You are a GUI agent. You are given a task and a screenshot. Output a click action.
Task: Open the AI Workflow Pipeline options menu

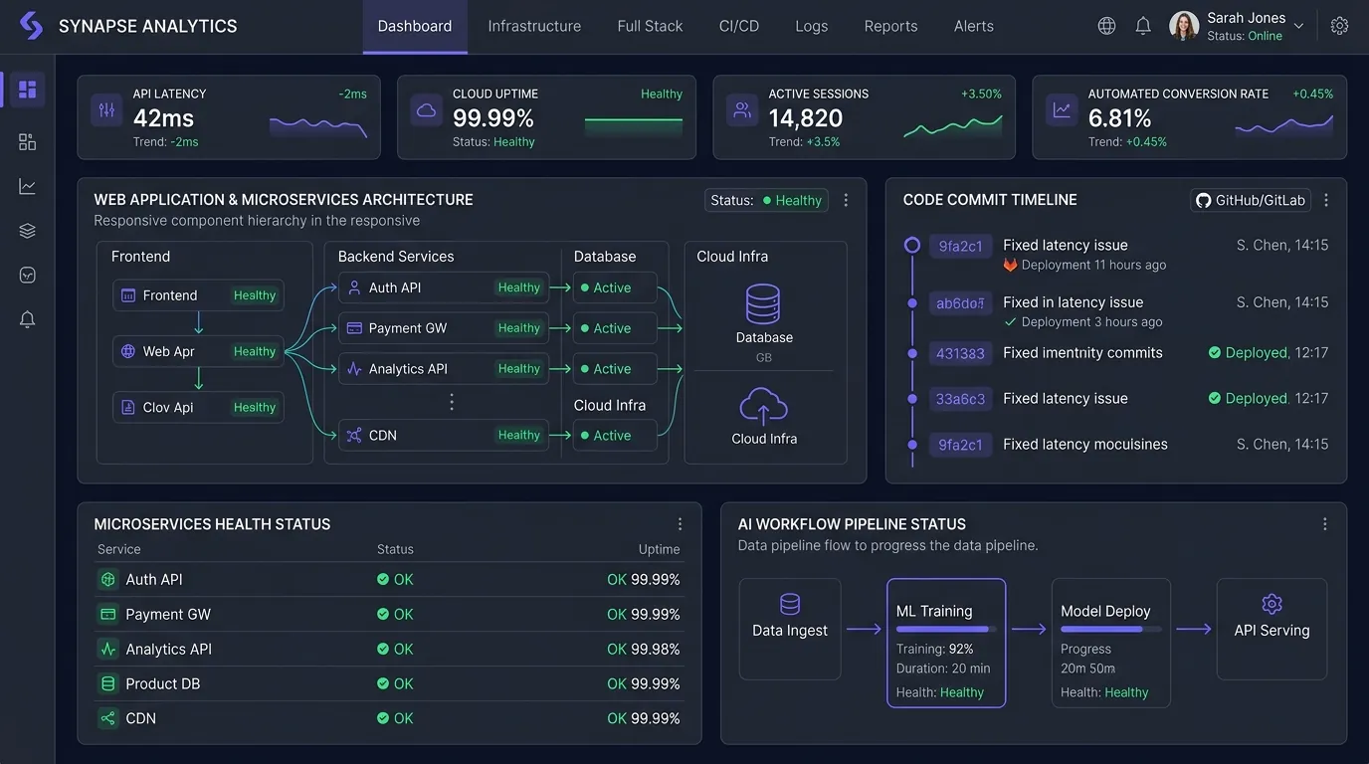pos(1324,524)
